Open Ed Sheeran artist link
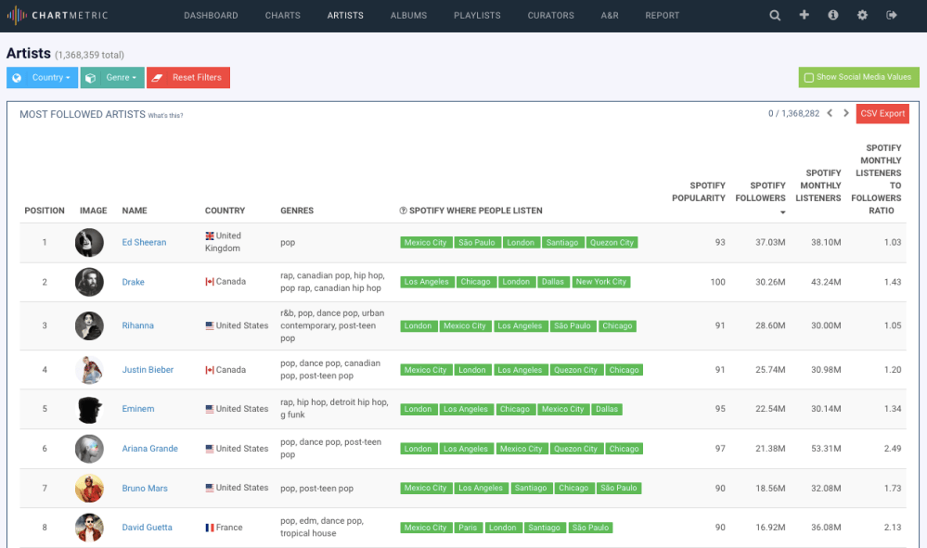Image resolution: width=927 pixels, height=548 pixels. (144, 243)
